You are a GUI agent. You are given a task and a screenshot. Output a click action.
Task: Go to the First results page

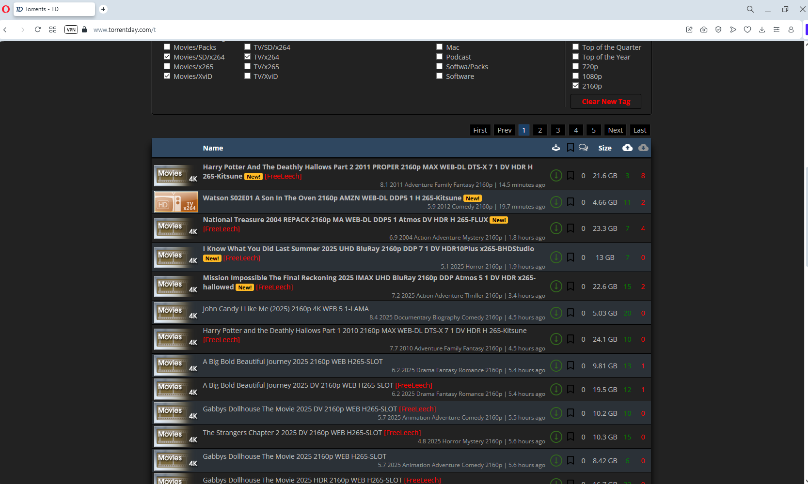(480, 130)
